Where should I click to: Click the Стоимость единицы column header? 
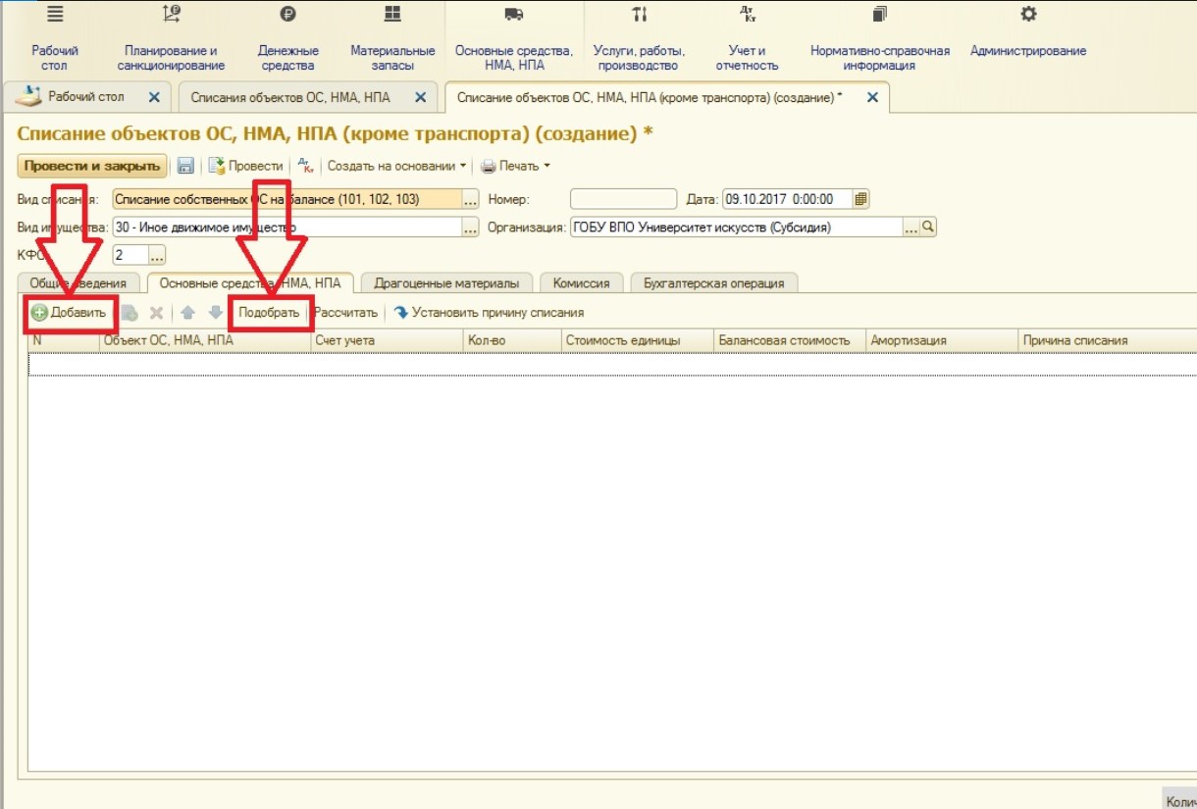pos(638,340)
